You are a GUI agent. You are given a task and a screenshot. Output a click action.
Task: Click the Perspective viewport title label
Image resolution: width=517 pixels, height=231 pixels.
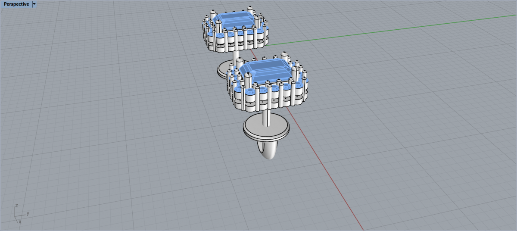[16, 4]
